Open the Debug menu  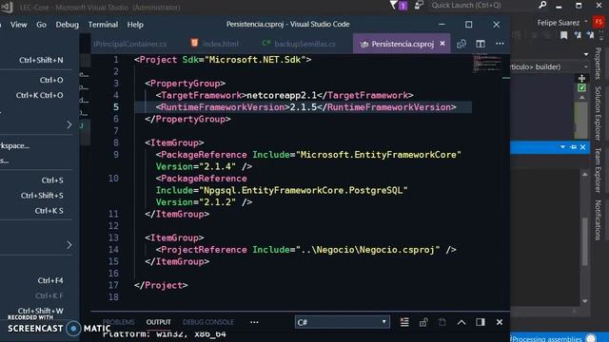tap(68, 25)
